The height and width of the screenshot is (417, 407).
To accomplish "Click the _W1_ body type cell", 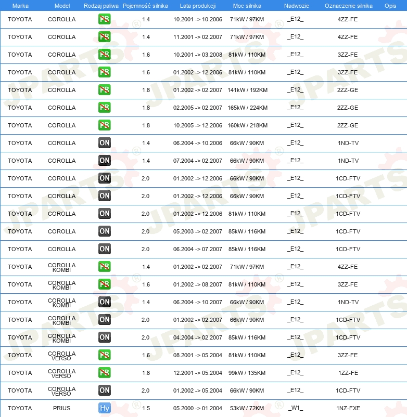I will pos(295,408).
